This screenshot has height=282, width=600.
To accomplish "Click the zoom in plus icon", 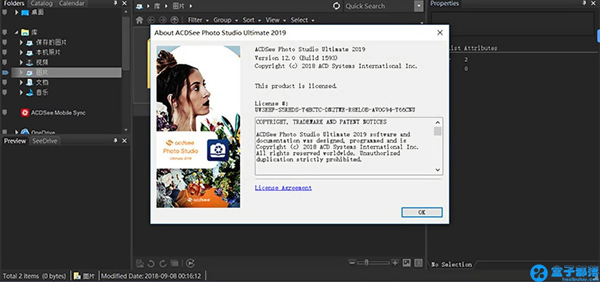I will point(395,263).
